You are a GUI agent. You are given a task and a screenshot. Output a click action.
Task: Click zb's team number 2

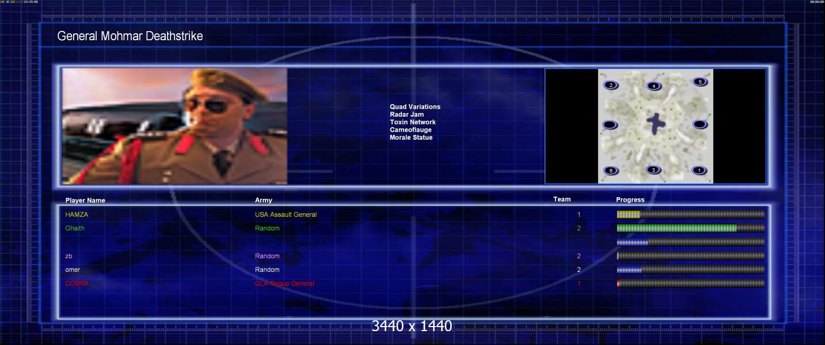[579, 256]
